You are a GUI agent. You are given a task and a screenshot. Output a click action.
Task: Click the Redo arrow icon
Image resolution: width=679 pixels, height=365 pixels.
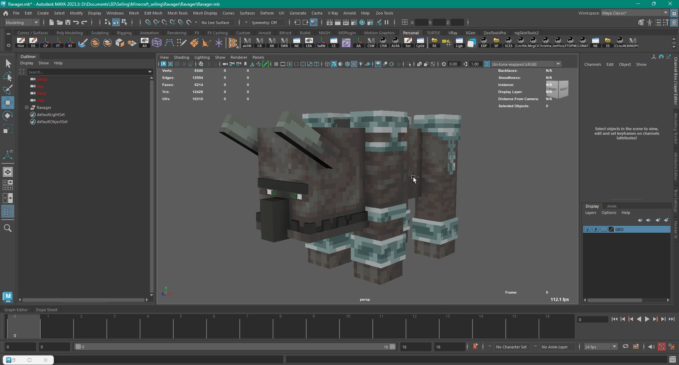[84, 22]
